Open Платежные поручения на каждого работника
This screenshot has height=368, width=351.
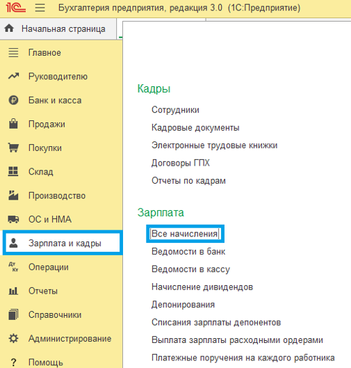(243, 358)
